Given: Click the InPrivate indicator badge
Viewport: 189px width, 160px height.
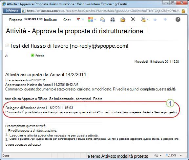Looking at the screenshot, I should coord(12,11).
